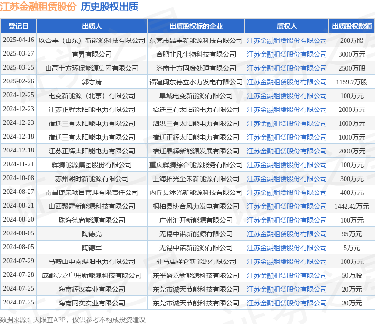The image size is (375, 324).
Task: Select 重庆辉腾综合能源服务有限公司 cell
Action: pyautogui.click(x=196, y=165)
